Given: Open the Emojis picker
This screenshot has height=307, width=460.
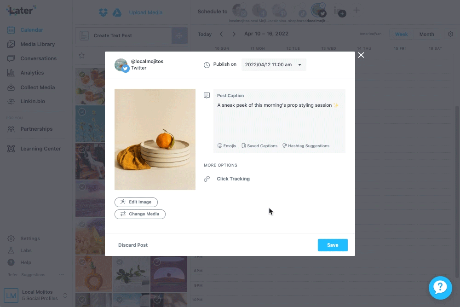Looking at the screenshot, I should tap(226, 146).
